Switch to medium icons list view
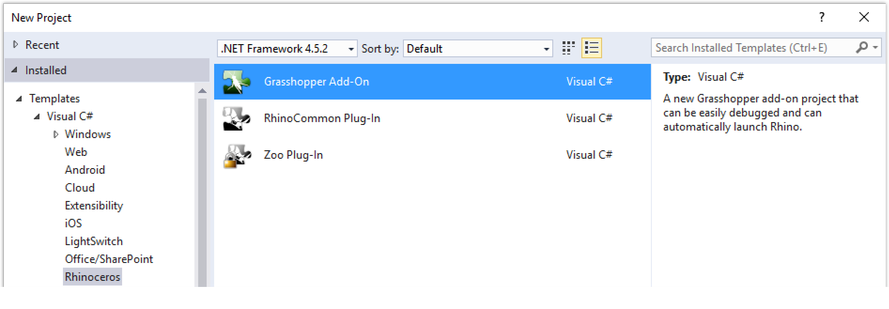Screen dimensions: 889x309 pos(591,48)
